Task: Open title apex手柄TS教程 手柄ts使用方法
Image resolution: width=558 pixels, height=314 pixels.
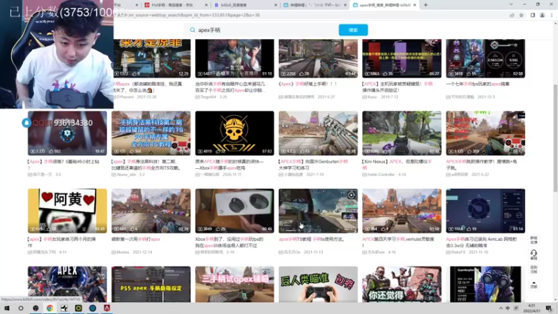Action: pos(312,239)
